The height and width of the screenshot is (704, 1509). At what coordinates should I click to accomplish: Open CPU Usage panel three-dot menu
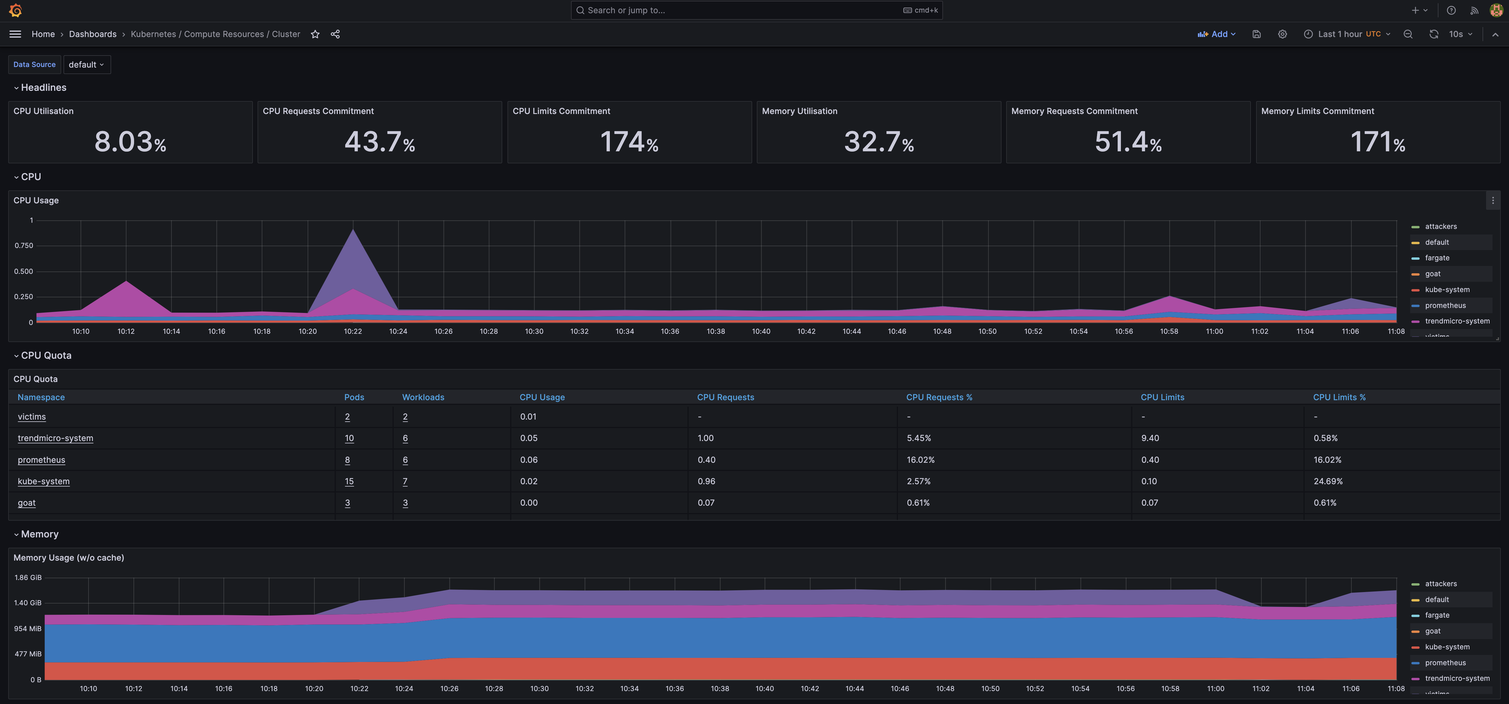pos(1493,200)
